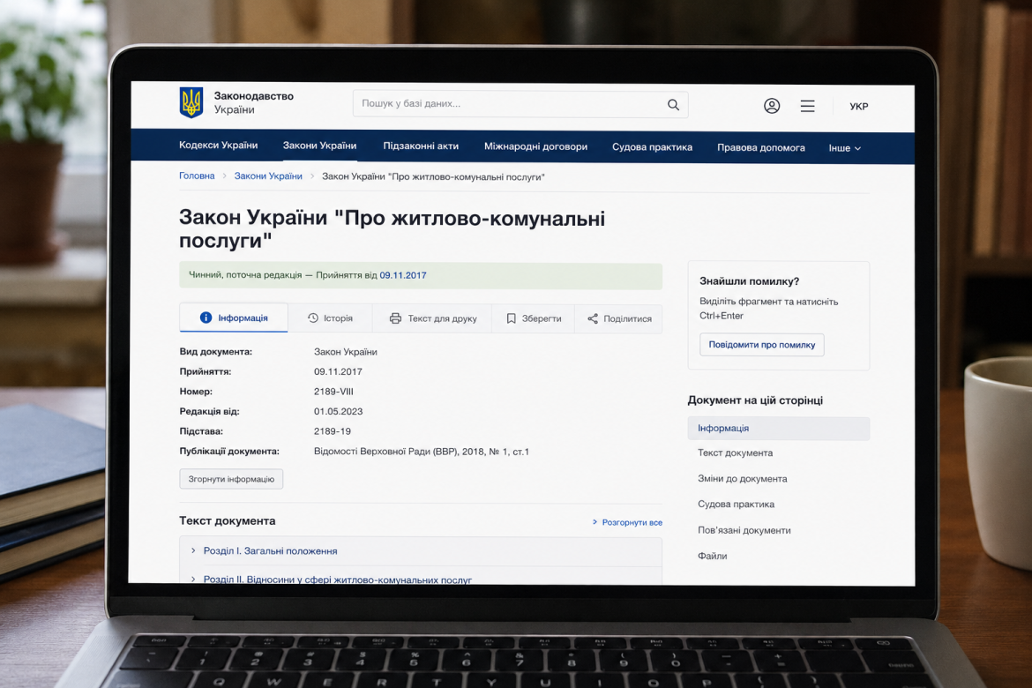The image size is (1032, 688).
Task: Open Закони України navigation item
Action: [x=320, y=146]
